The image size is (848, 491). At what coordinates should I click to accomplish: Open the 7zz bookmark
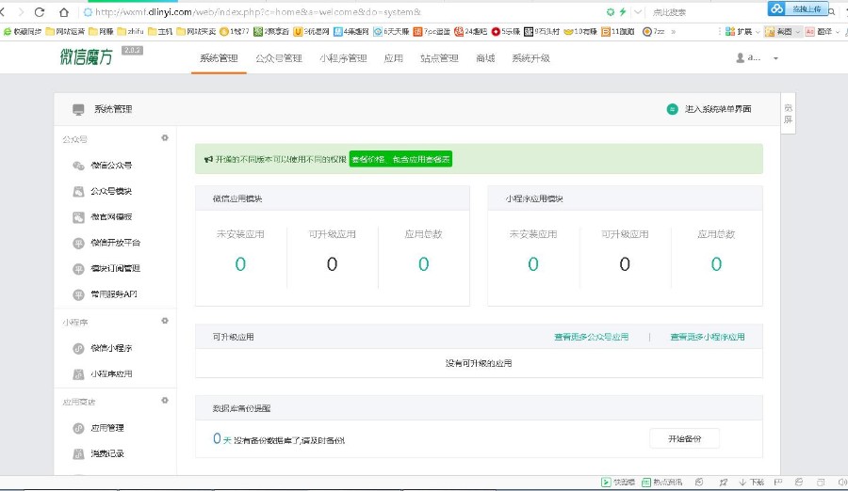click(653, 31)
